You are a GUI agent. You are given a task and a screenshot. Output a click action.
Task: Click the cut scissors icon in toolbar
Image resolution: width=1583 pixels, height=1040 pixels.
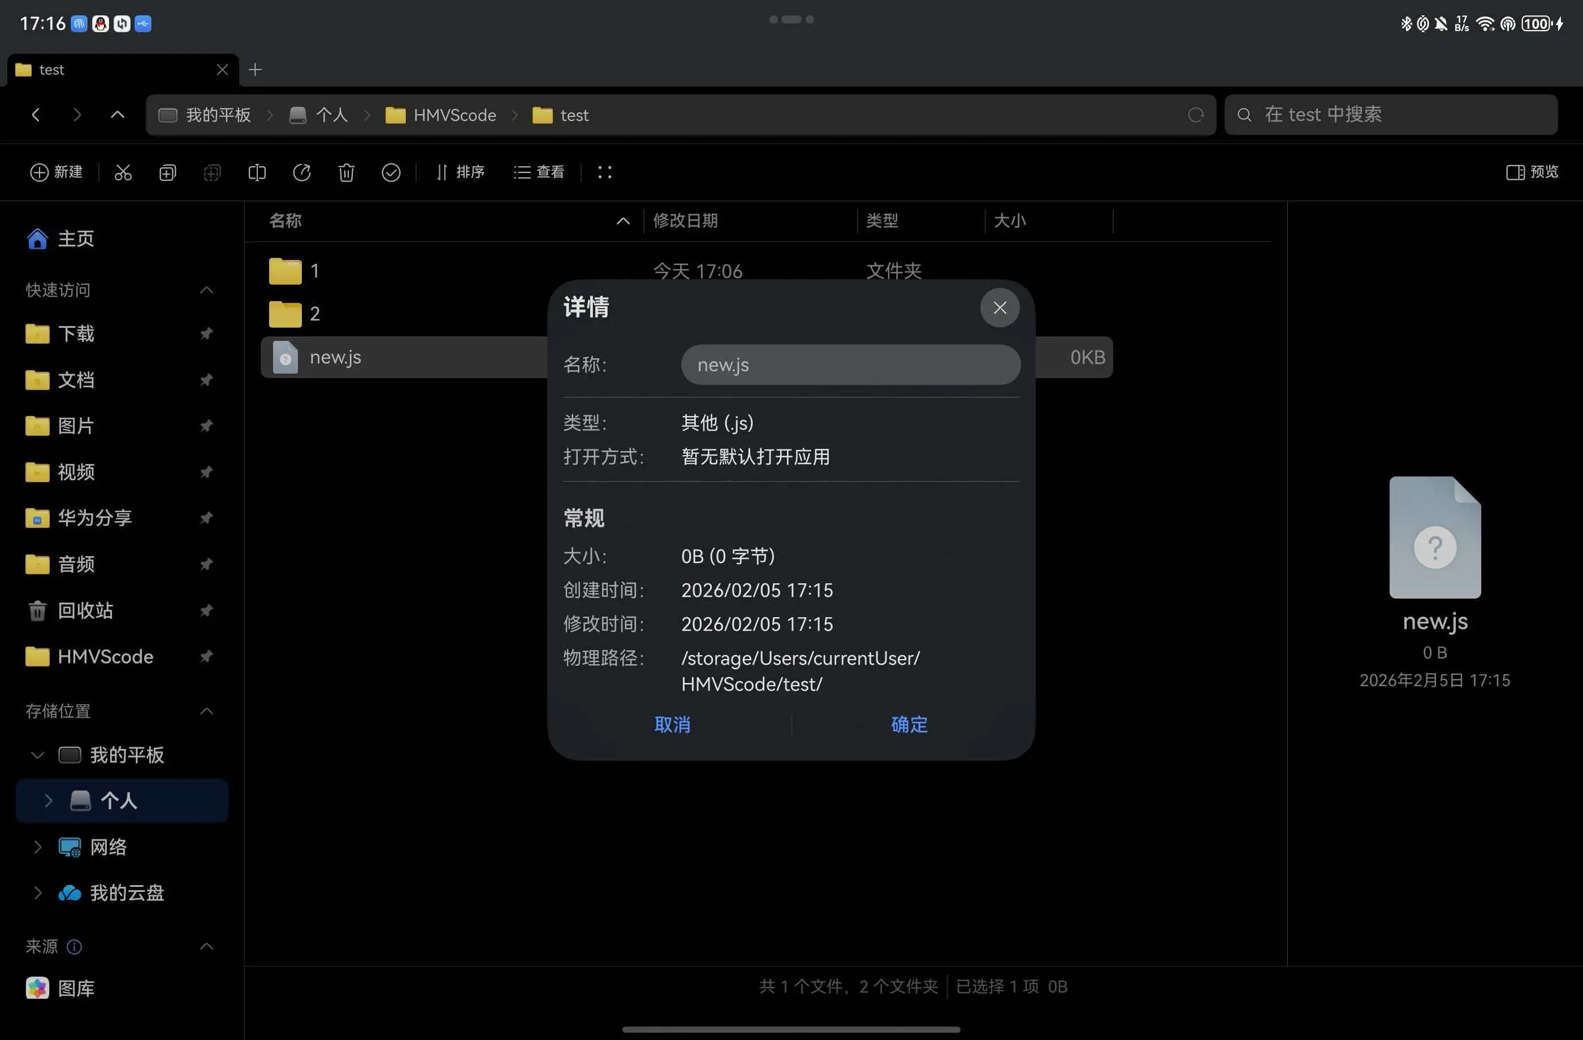(x=123, y=172)
